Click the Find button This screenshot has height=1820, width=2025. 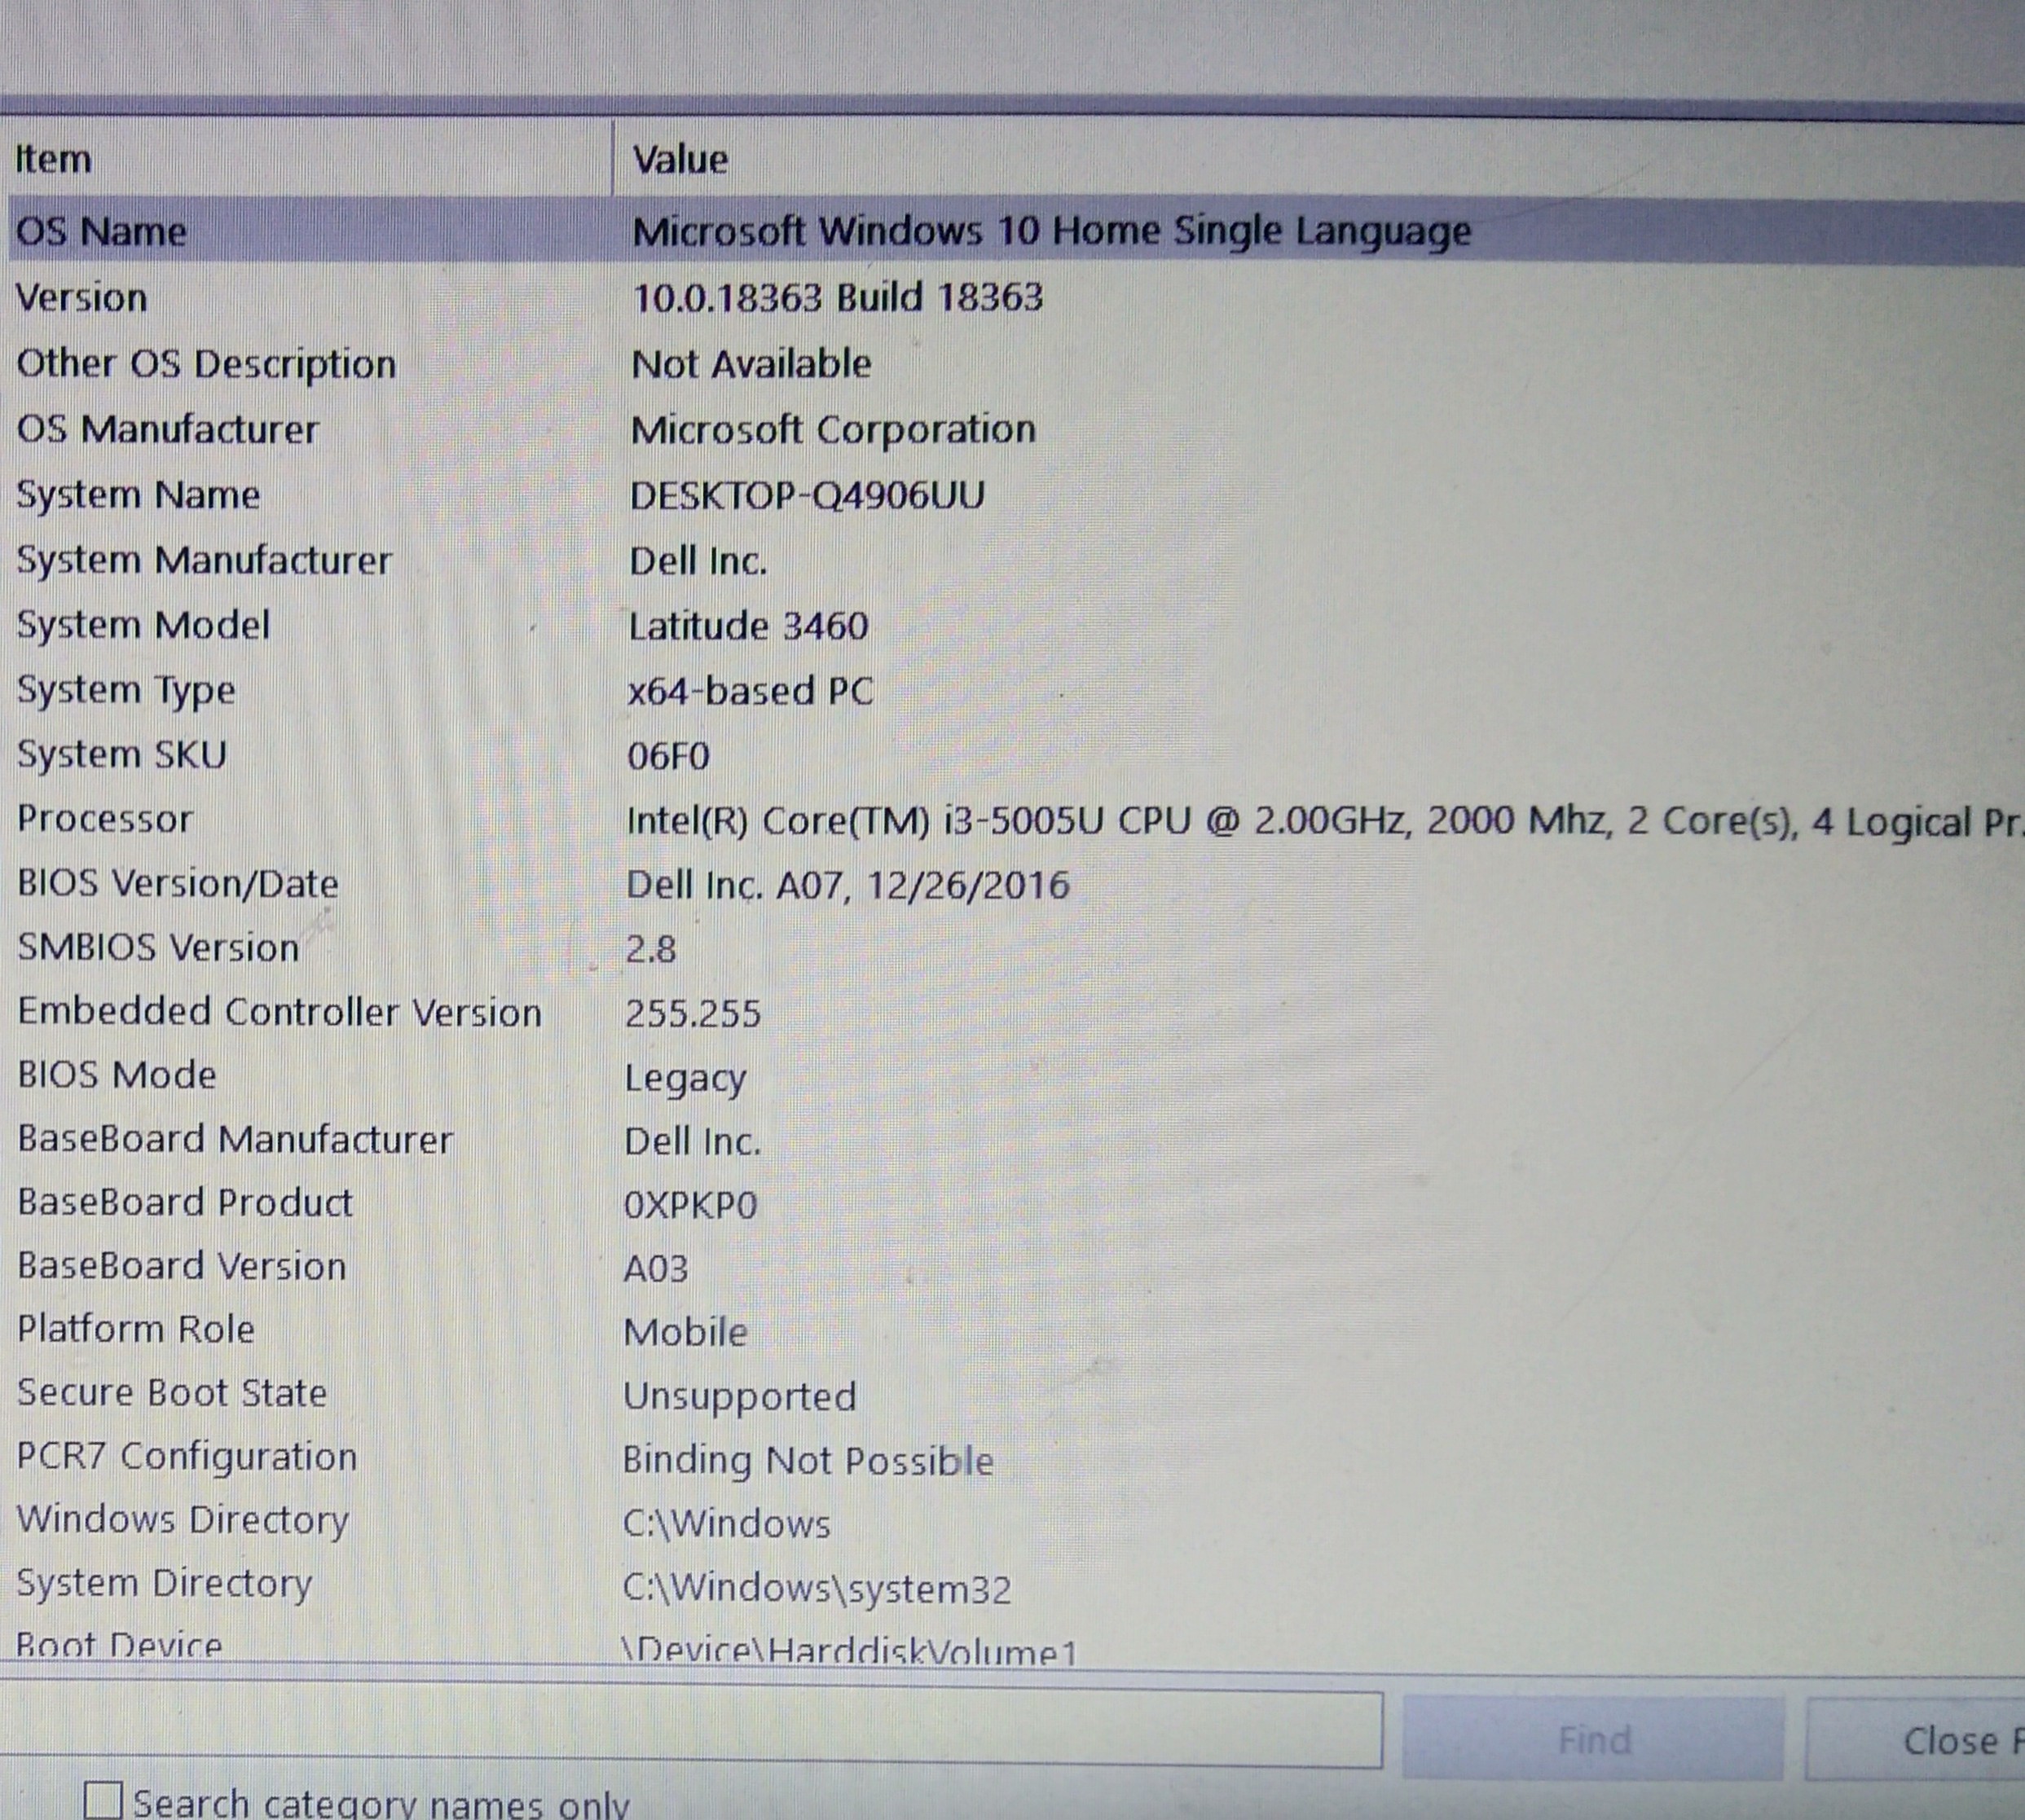(x=1593, y=1741)
